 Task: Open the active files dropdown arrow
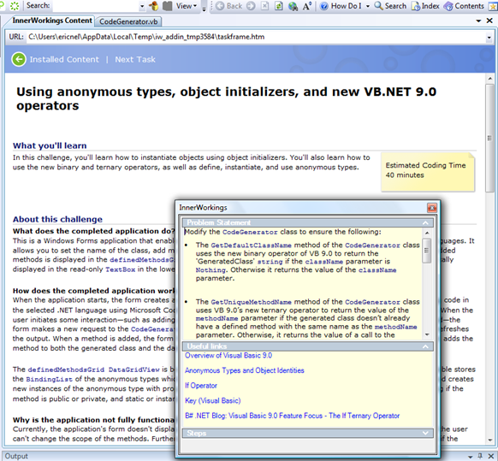coord(478,21)
